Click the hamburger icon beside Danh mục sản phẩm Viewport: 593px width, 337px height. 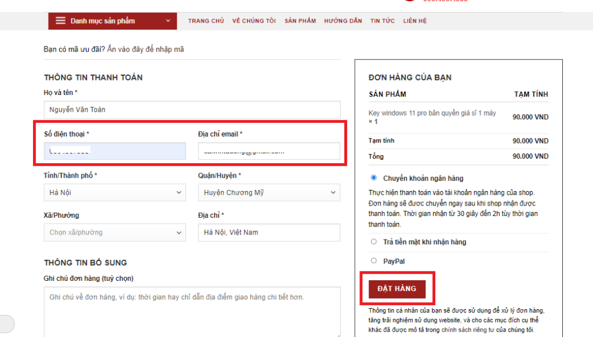pos(60,21)
